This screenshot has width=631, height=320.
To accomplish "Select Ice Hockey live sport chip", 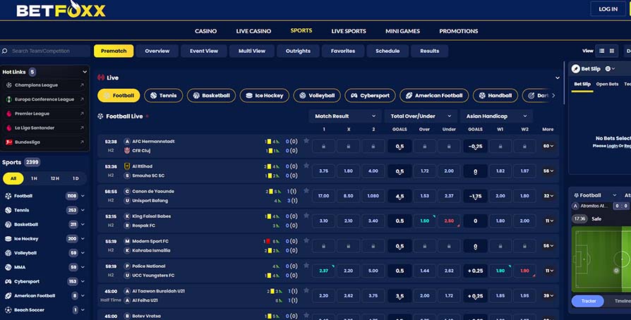I will click(265, 96).
